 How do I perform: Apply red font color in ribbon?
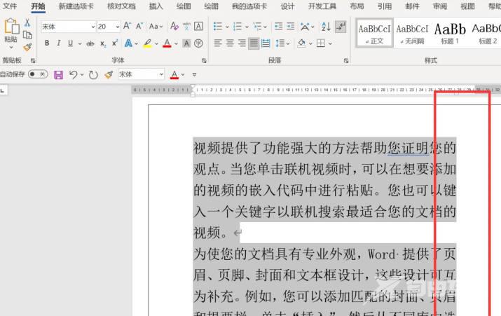click(167, 43)
